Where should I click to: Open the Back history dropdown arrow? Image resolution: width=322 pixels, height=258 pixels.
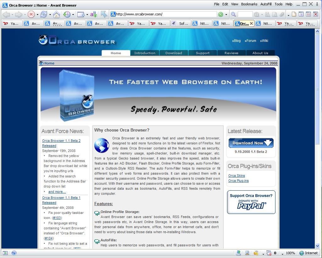[12, 14]
